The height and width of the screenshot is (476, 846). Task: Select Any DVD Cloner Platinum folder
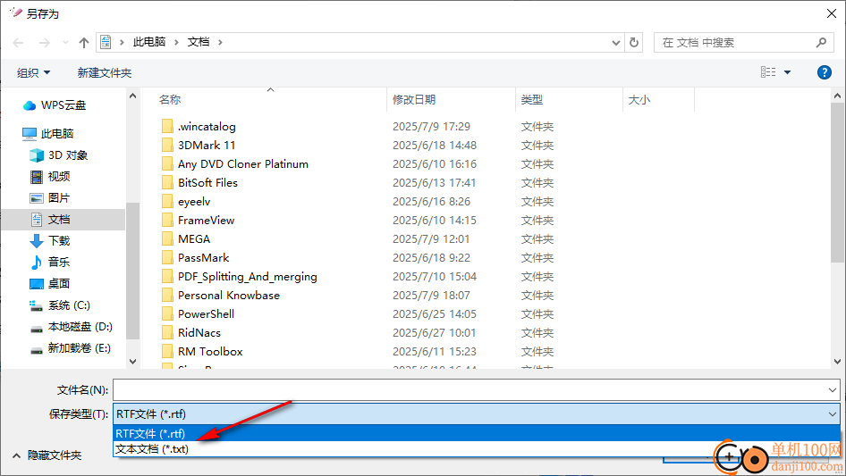243,164
